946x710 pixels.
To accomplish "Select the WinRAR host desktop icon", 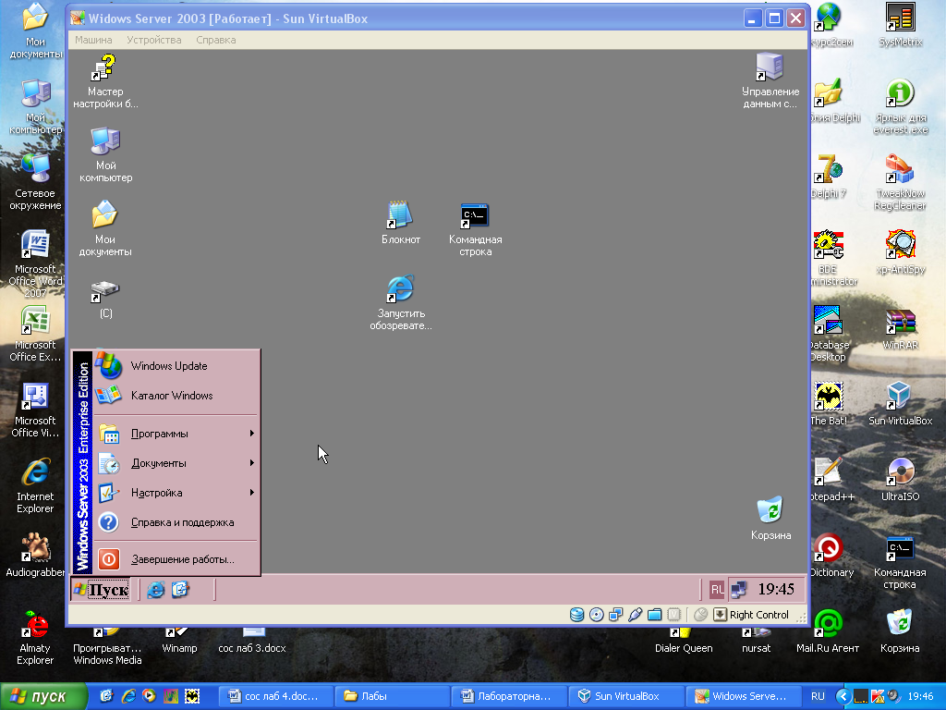I will click(x=900, y=328).
